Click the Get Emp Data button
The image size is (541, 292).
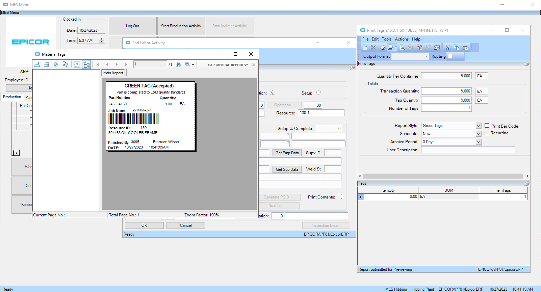287,153
